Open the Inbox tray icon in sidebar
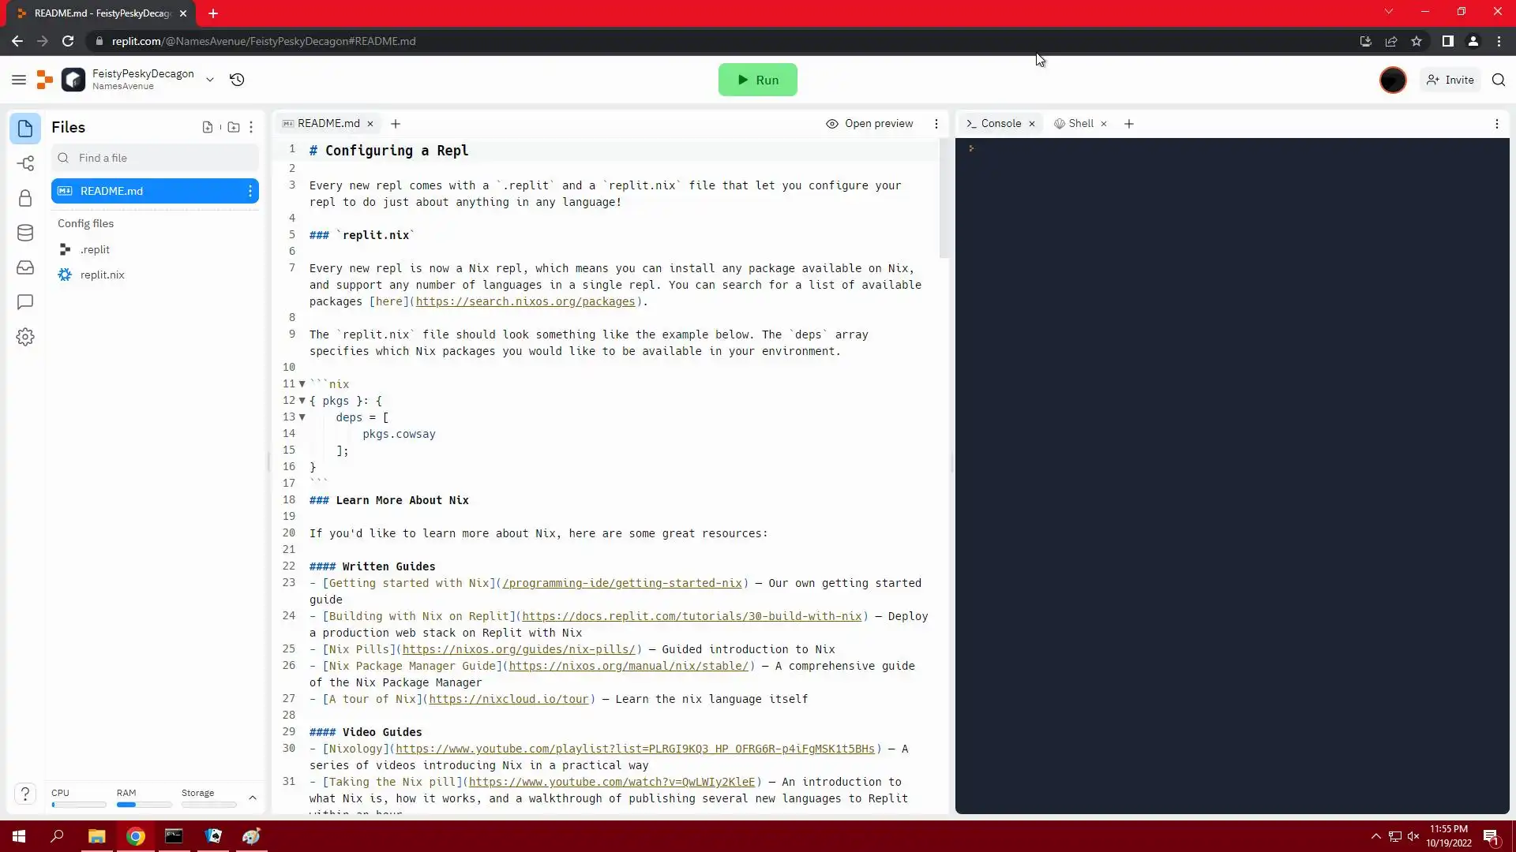The image size is (1516, 852). 25,267
